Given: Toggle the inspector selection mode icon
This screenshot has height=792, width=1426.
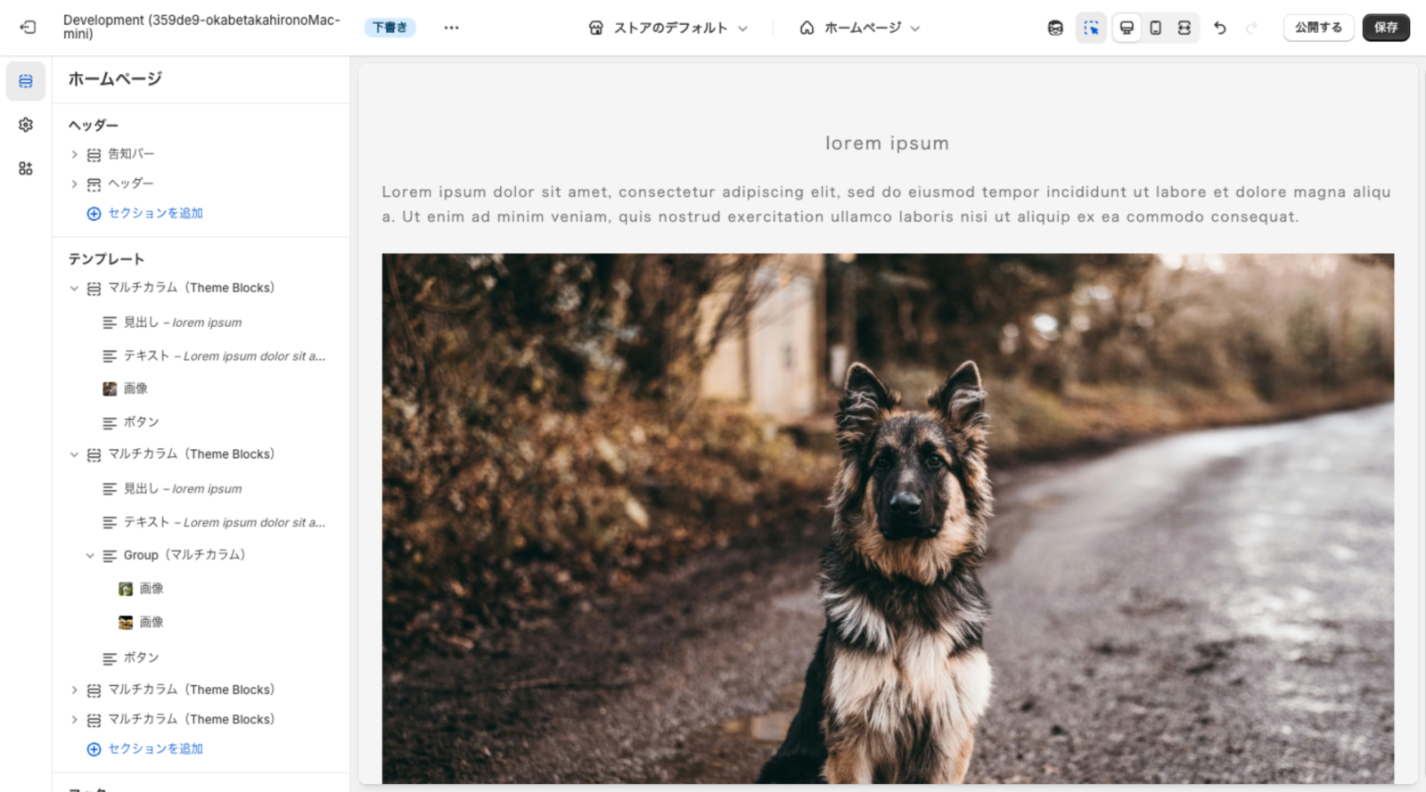Looking at the screenshot, I should (1091, 28).
